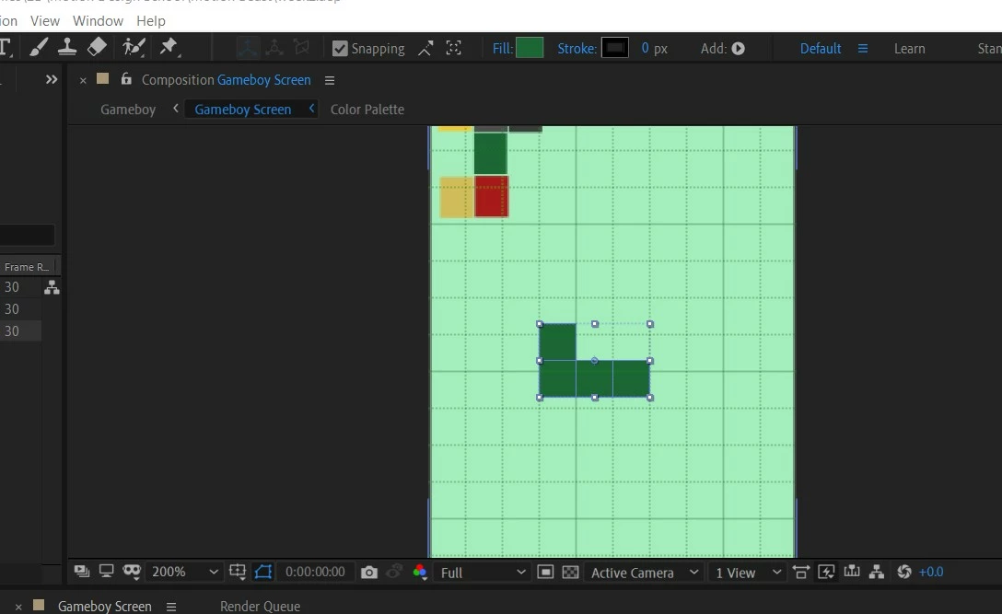1002x614 pixels.
Task: Open the Help menu
Action: (x=151, y=21)
